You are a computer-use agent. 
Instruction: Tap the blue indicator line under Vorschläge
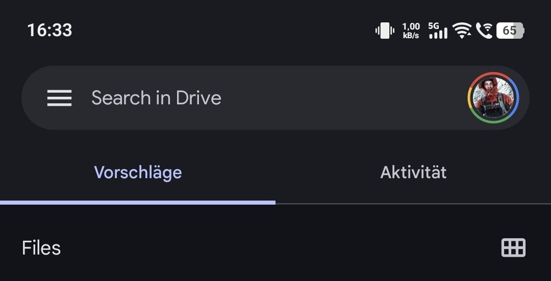pyautogui.click(x=138, y=203)
